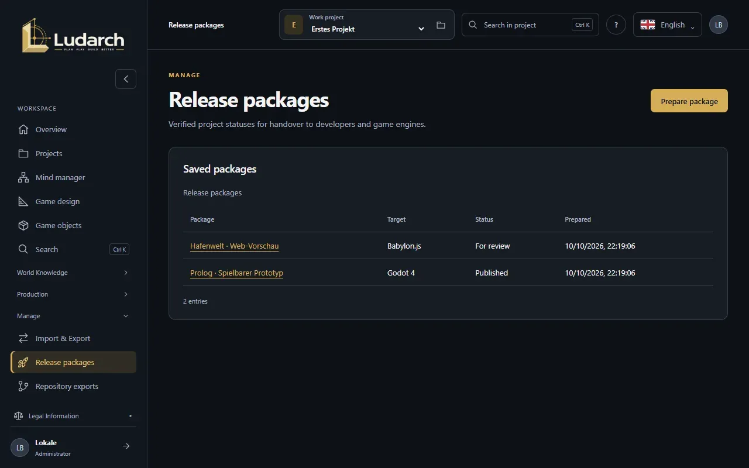
Task: Open the project folder icon in header
Action: click(441, 25)
